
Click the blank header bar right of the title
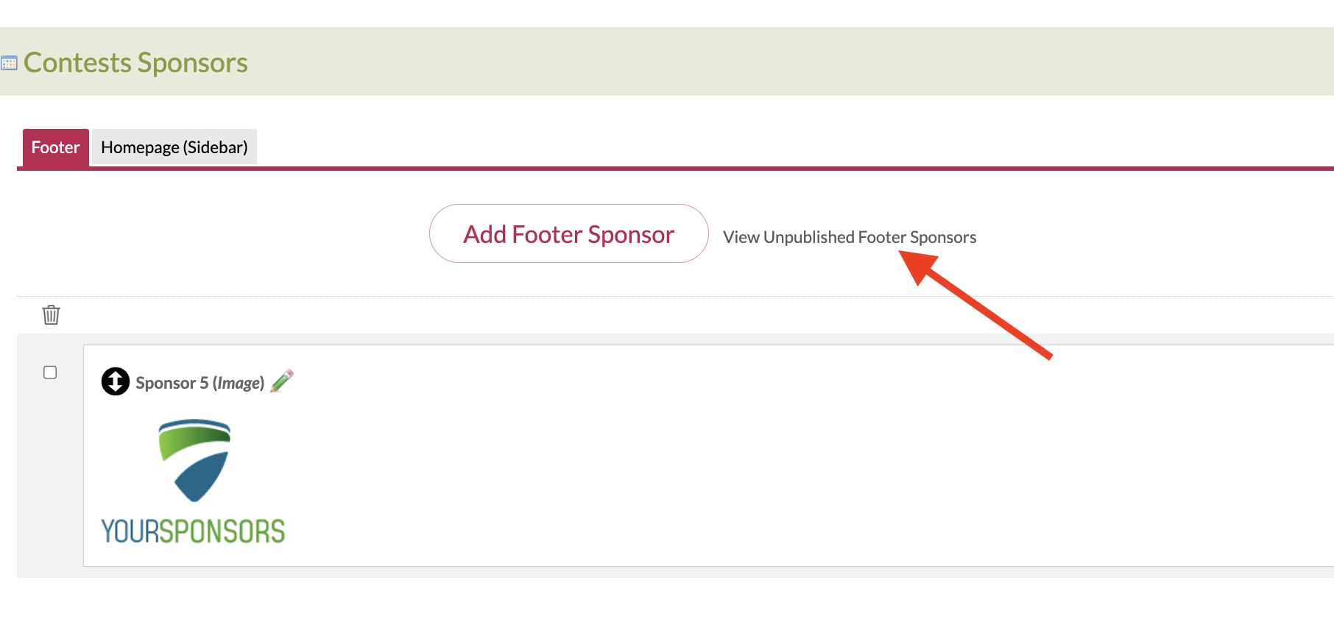pos(736,62)
